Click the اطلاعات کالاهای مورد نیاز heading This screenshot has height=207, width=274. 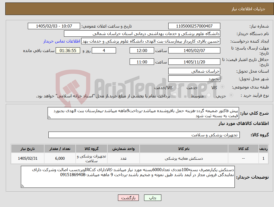coord(244,124)
